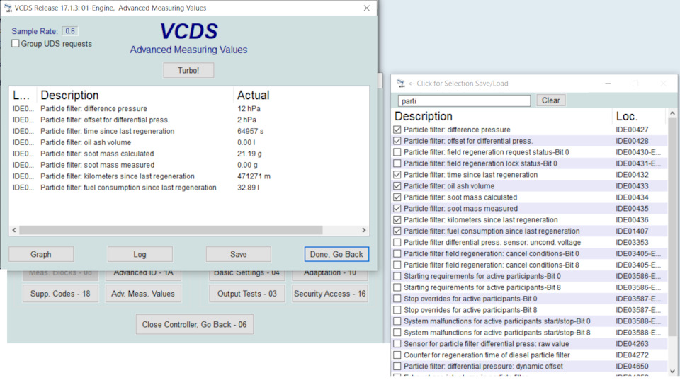Uncheck time since last regeneration in selection list
Viewport: 680px width, 385px height.
click(397, 175)
